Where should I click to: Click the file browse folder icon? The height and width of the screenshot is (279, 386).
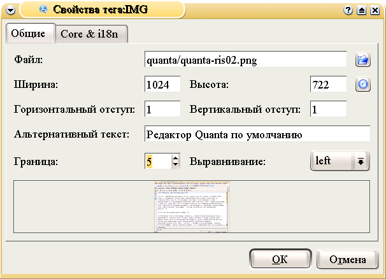[x=362, y=60]
